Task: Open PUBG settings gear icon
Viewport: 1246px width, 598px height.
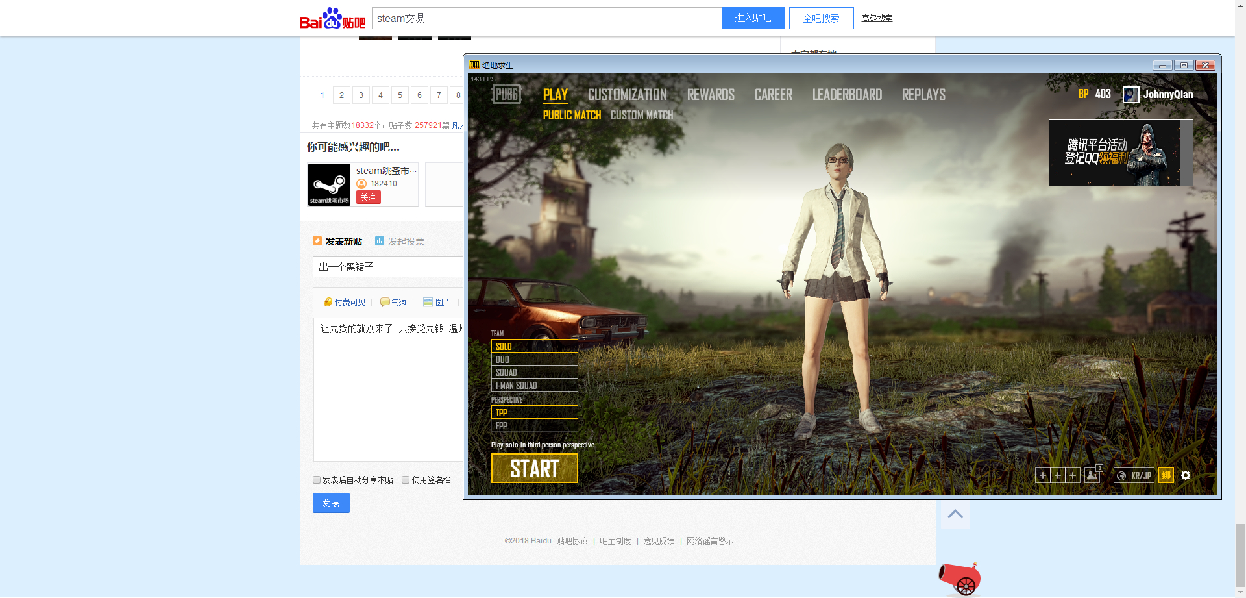Action: (x=1186, y=475)
